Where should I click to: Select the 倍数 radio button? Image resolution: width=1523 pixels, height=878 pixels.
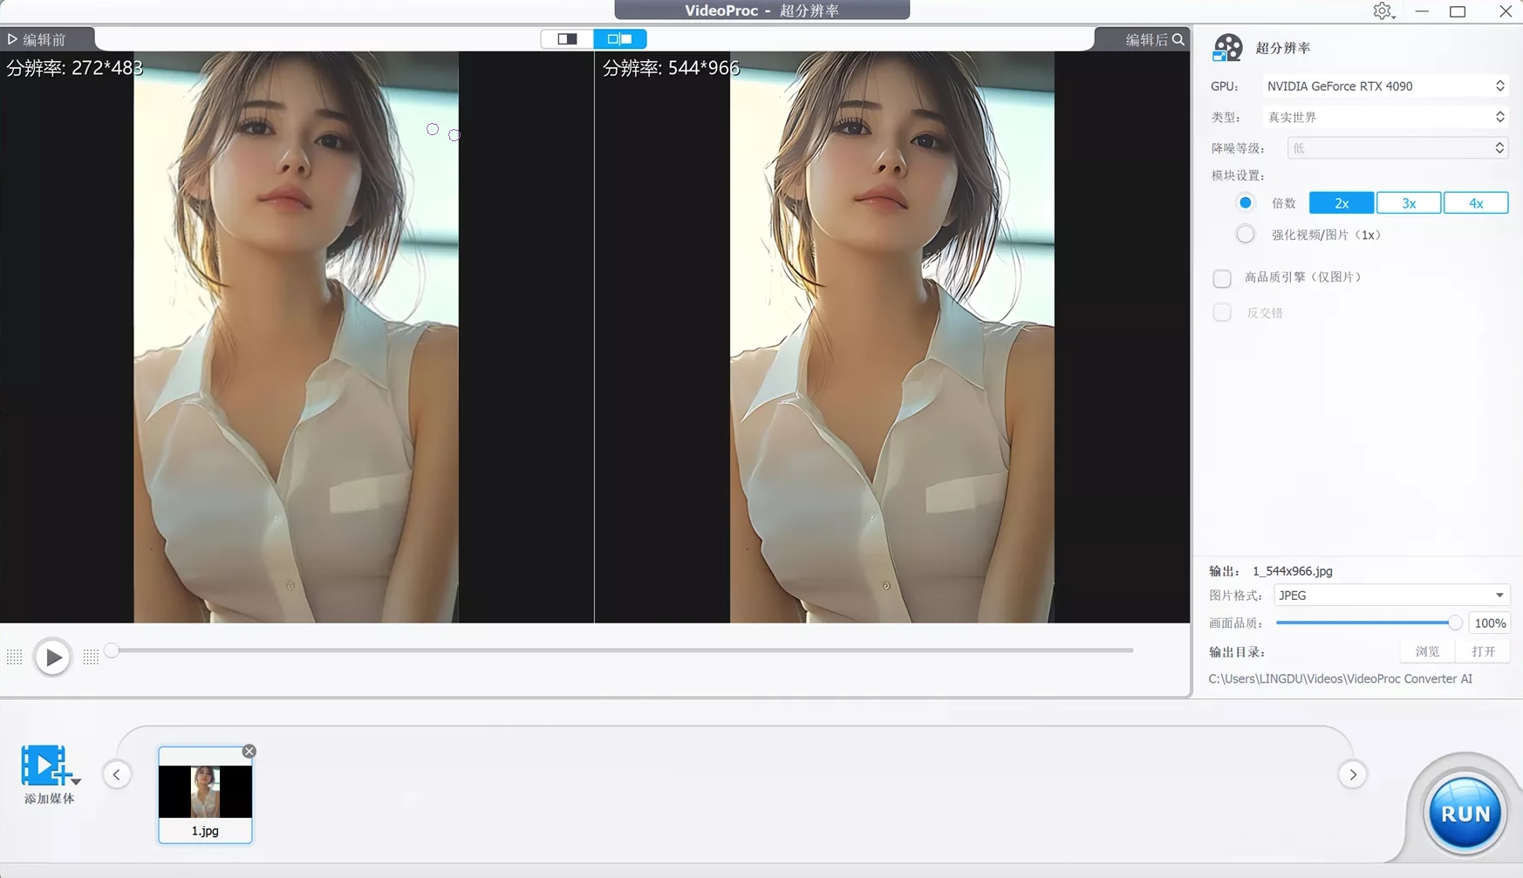[x=1245, y=202]
